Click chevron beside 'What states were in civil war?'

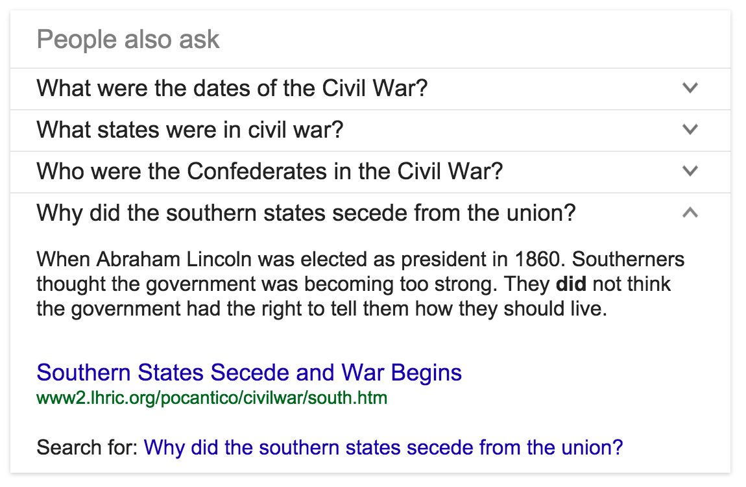click(x=690, y=129)
